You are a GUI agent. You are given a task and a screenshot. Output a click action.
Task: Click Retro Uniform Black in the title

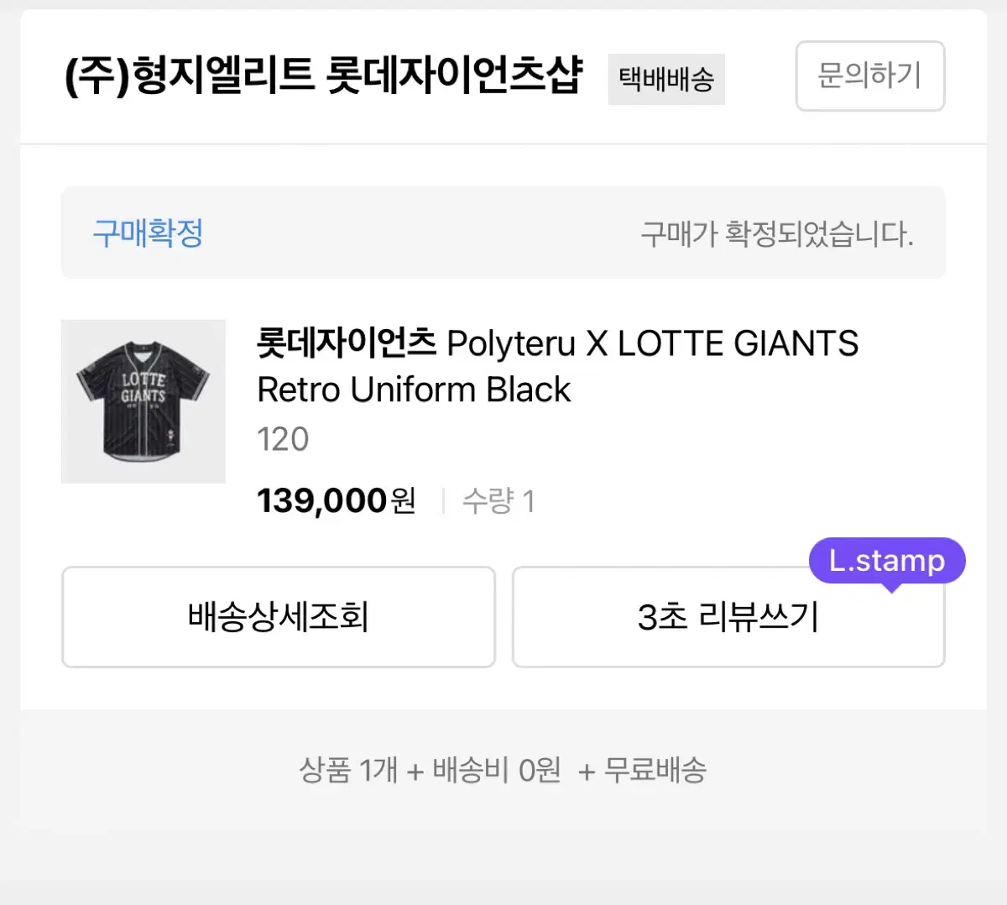pos(412,389)
